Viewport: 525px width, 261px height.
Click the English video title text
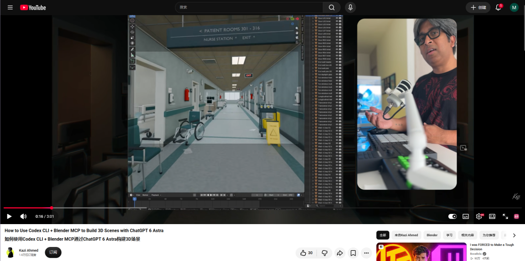84,230
